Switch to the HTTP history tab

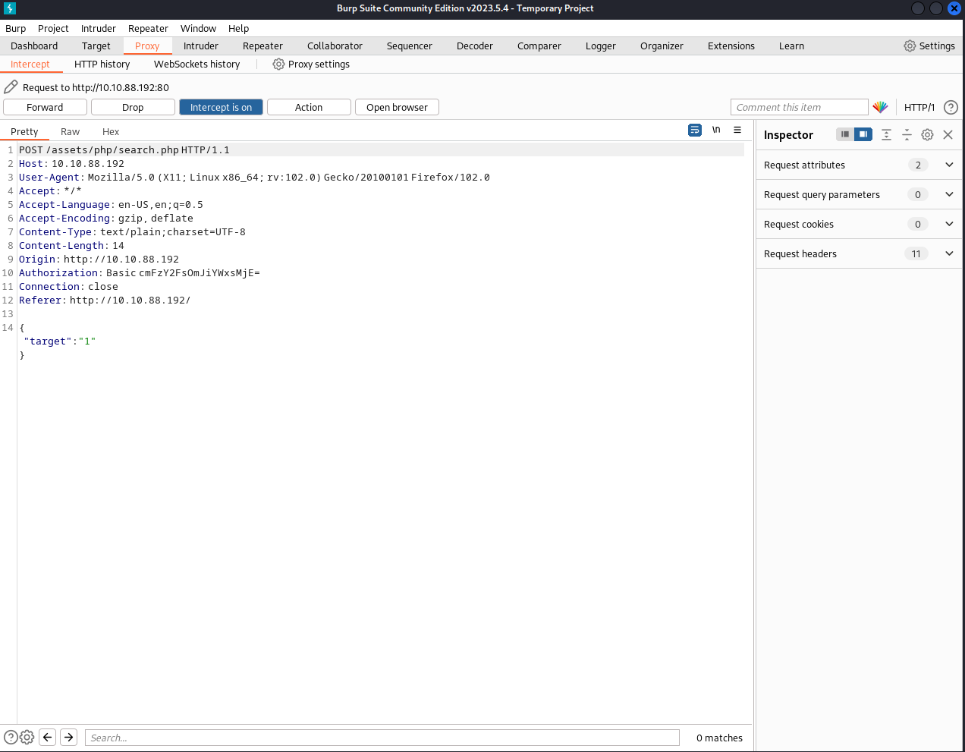coord(102,65)
